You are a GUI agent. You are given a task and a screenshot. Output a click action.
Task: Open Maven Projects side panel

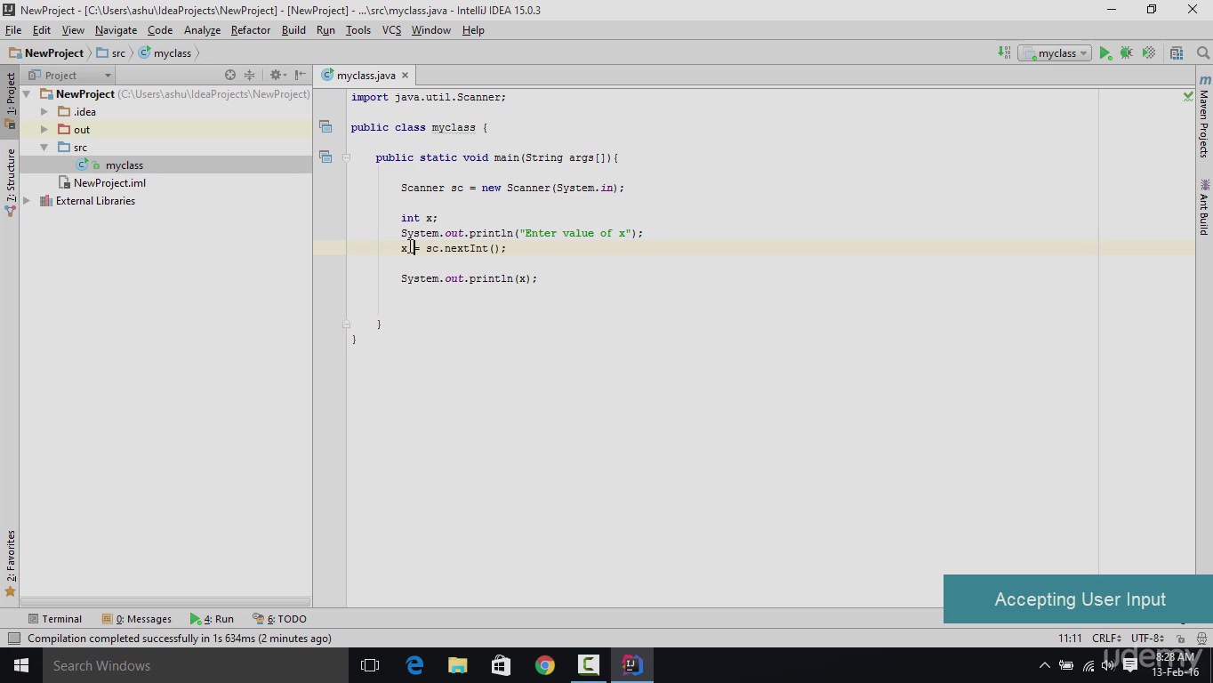(x=1204, y=117)
